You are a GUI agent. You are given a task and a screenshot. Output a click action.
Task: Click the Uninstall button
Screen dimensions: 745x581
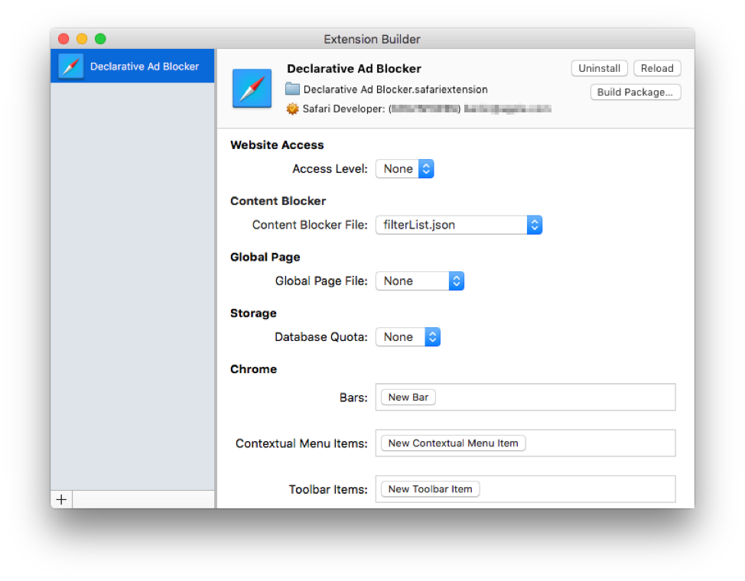pos(599,69)
